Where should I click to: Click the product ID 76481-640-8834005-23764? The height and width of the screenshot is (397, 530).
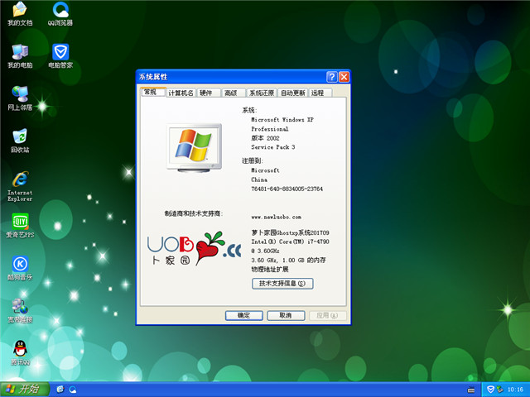(287, 189)
